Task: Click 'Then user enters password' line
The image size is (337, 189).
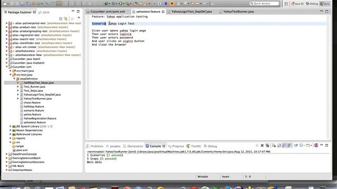Action: [112, 37]
